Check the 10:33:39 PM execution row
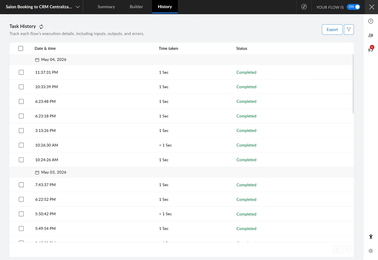The image size is (378, 260). click(21, 87)
